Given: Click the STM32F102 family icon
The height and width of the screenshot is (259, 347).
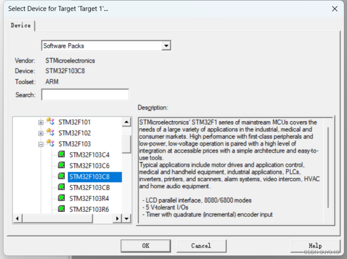Looking at the screenshot, I should pos(51,132).
